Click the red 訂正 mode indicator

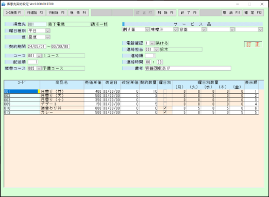(x=253, y=44)
